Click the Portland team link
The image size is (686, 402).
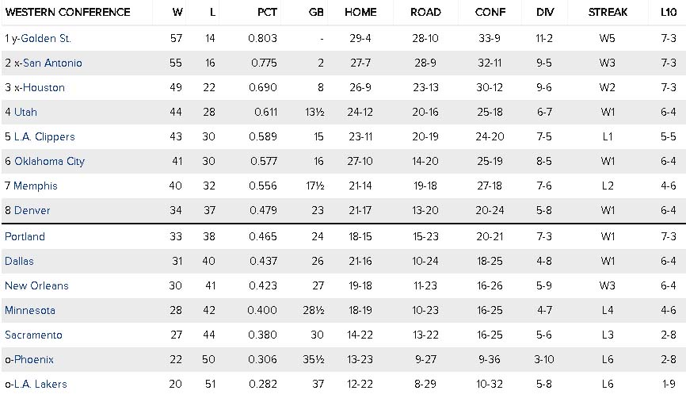[x=25, y=236]
